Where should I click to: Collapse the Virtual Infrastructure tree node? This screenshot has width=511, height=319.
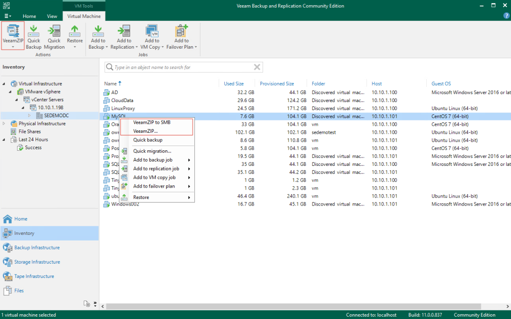(4, 84)
